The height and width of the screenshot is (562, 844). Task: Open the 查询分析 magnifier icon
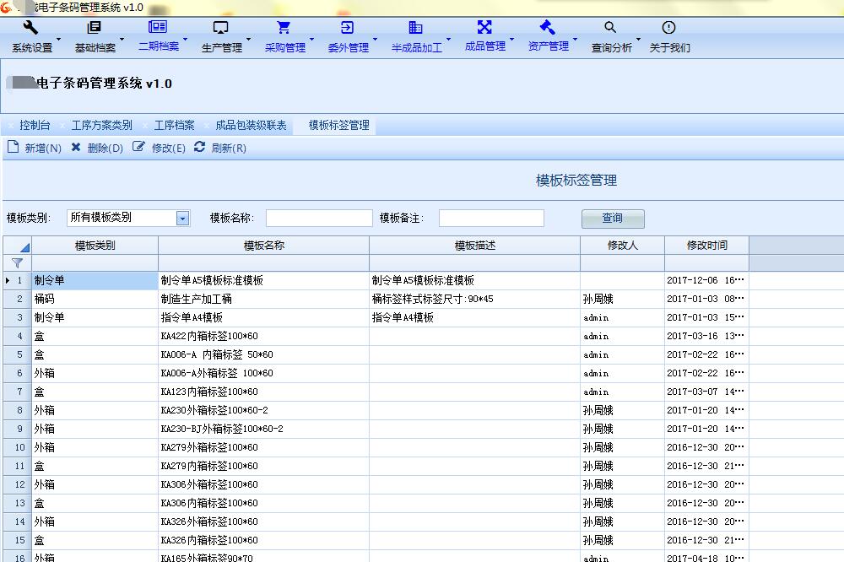click(610, 27)
